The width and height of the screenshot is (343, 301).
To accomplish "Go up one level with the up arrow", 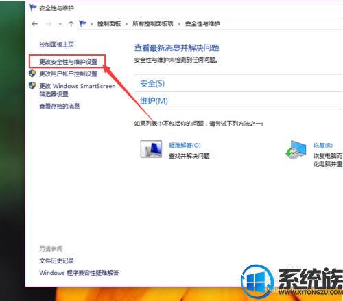I will pyautogui.click(x=71, y=24).
